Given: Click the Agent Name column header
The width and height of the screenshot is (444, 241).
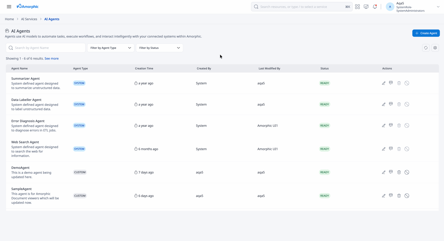Looking at the screenshot, I should coord(19,69).
